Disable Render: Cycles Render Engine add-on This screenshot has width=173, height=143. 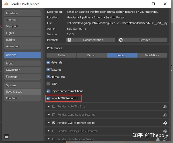pyautogui.click(x=54, y=123)
